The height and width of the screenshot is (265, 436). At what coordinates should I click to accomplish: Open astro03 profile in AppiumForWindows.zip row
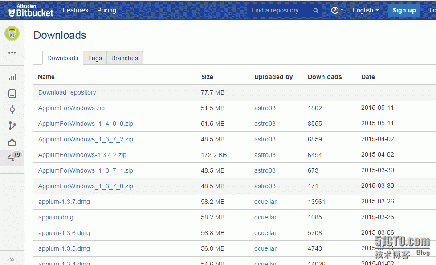click(x=265, y=108)
